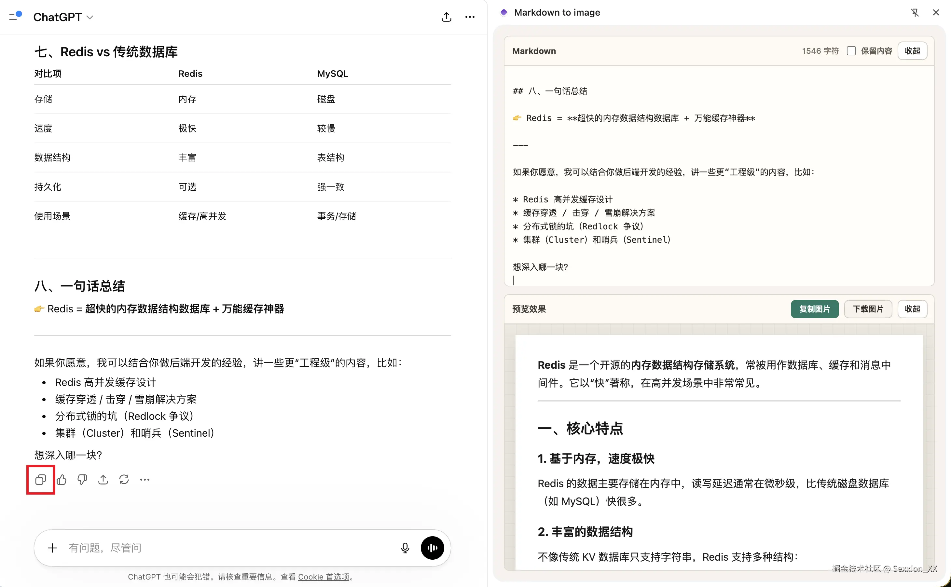The width and height of the screenshot is (951, 587).
Task: Start voice mode with the waveform button
Action: [432, 548]
